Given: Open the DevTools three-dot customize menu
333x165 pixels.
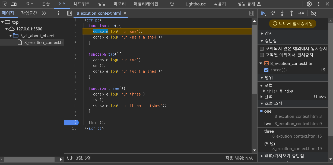Looking at the screenshot, I should (319, 4).
